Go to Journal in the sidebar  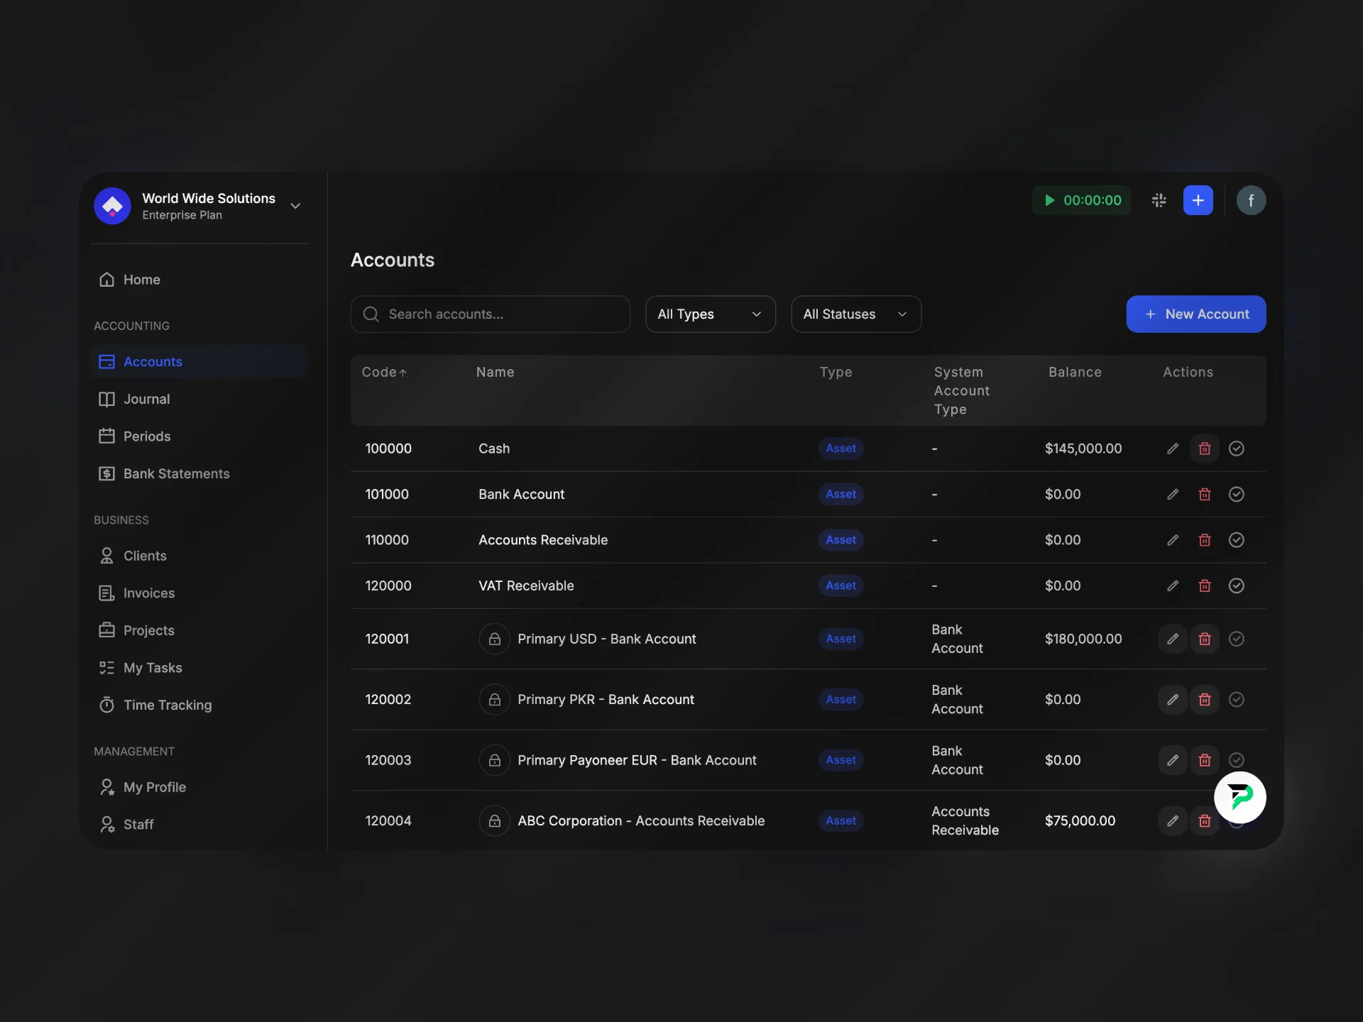point(146,399)
